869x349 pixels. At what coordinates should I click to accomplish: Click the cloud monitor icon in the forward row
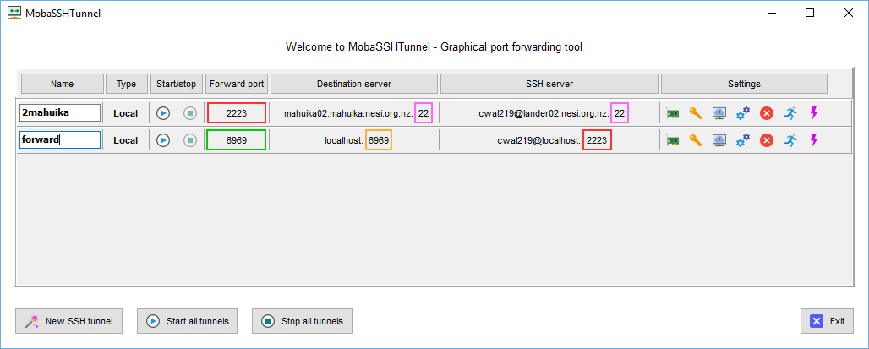[719, 140]
